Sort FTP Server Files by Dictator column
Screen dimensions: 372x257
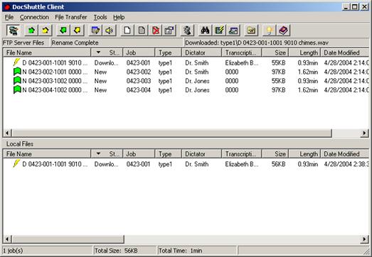tap(201, 53)
